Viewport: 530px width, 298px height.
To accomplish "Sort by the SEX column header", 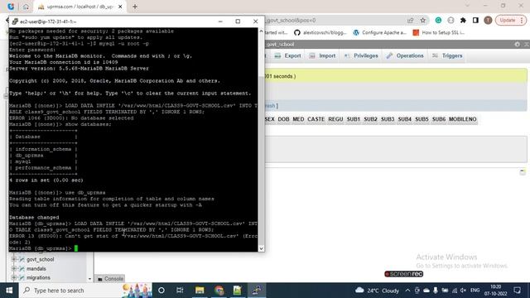I will (x=270, y=119).
